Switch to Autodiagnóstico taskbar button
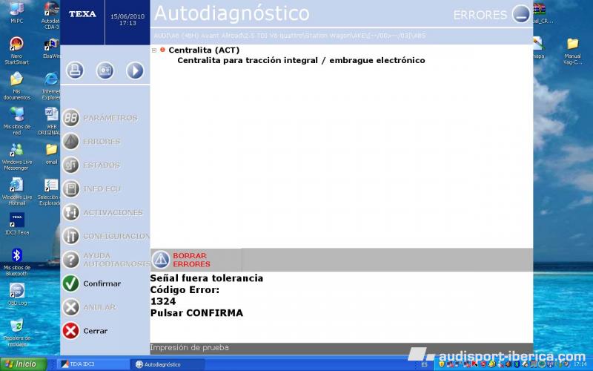 [168, 364]
